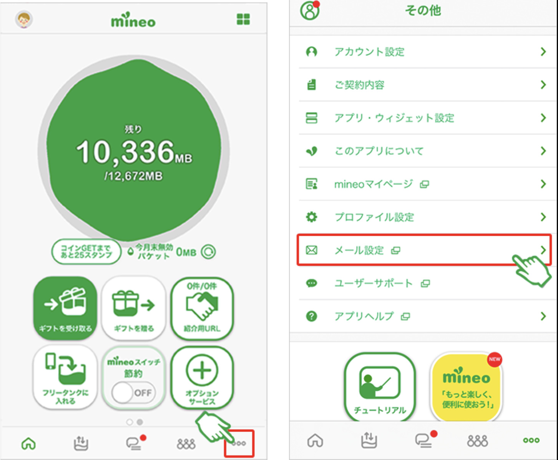558x460 pixels.
Task: Toggle the mineoスイッチ節約 OFF switch
Action: click(134, 393)
